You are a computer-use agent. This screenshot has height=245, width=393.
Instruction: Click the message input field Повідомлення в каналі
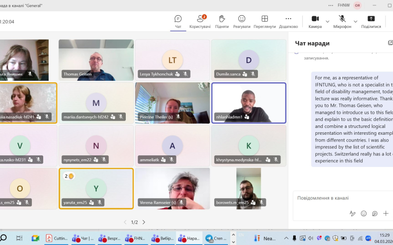(343, 198)
